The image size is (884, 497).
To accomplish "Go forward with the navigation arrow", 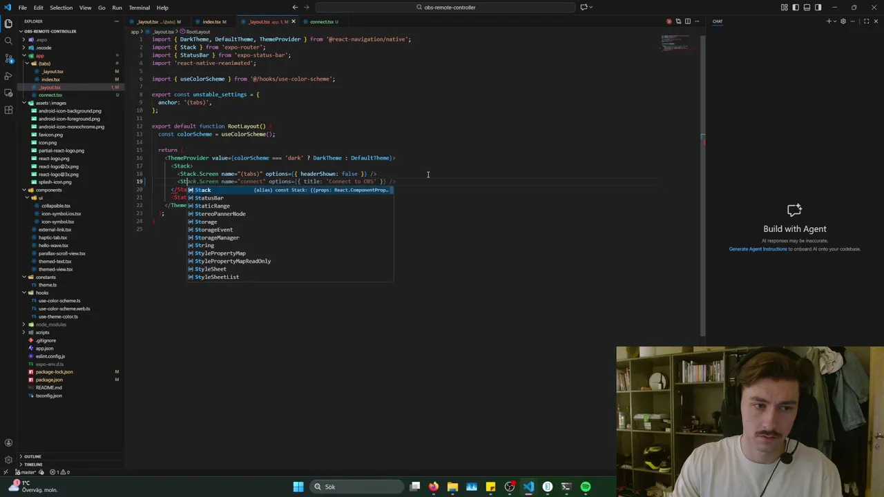I will pyautogui.click(x=307, y=7).
